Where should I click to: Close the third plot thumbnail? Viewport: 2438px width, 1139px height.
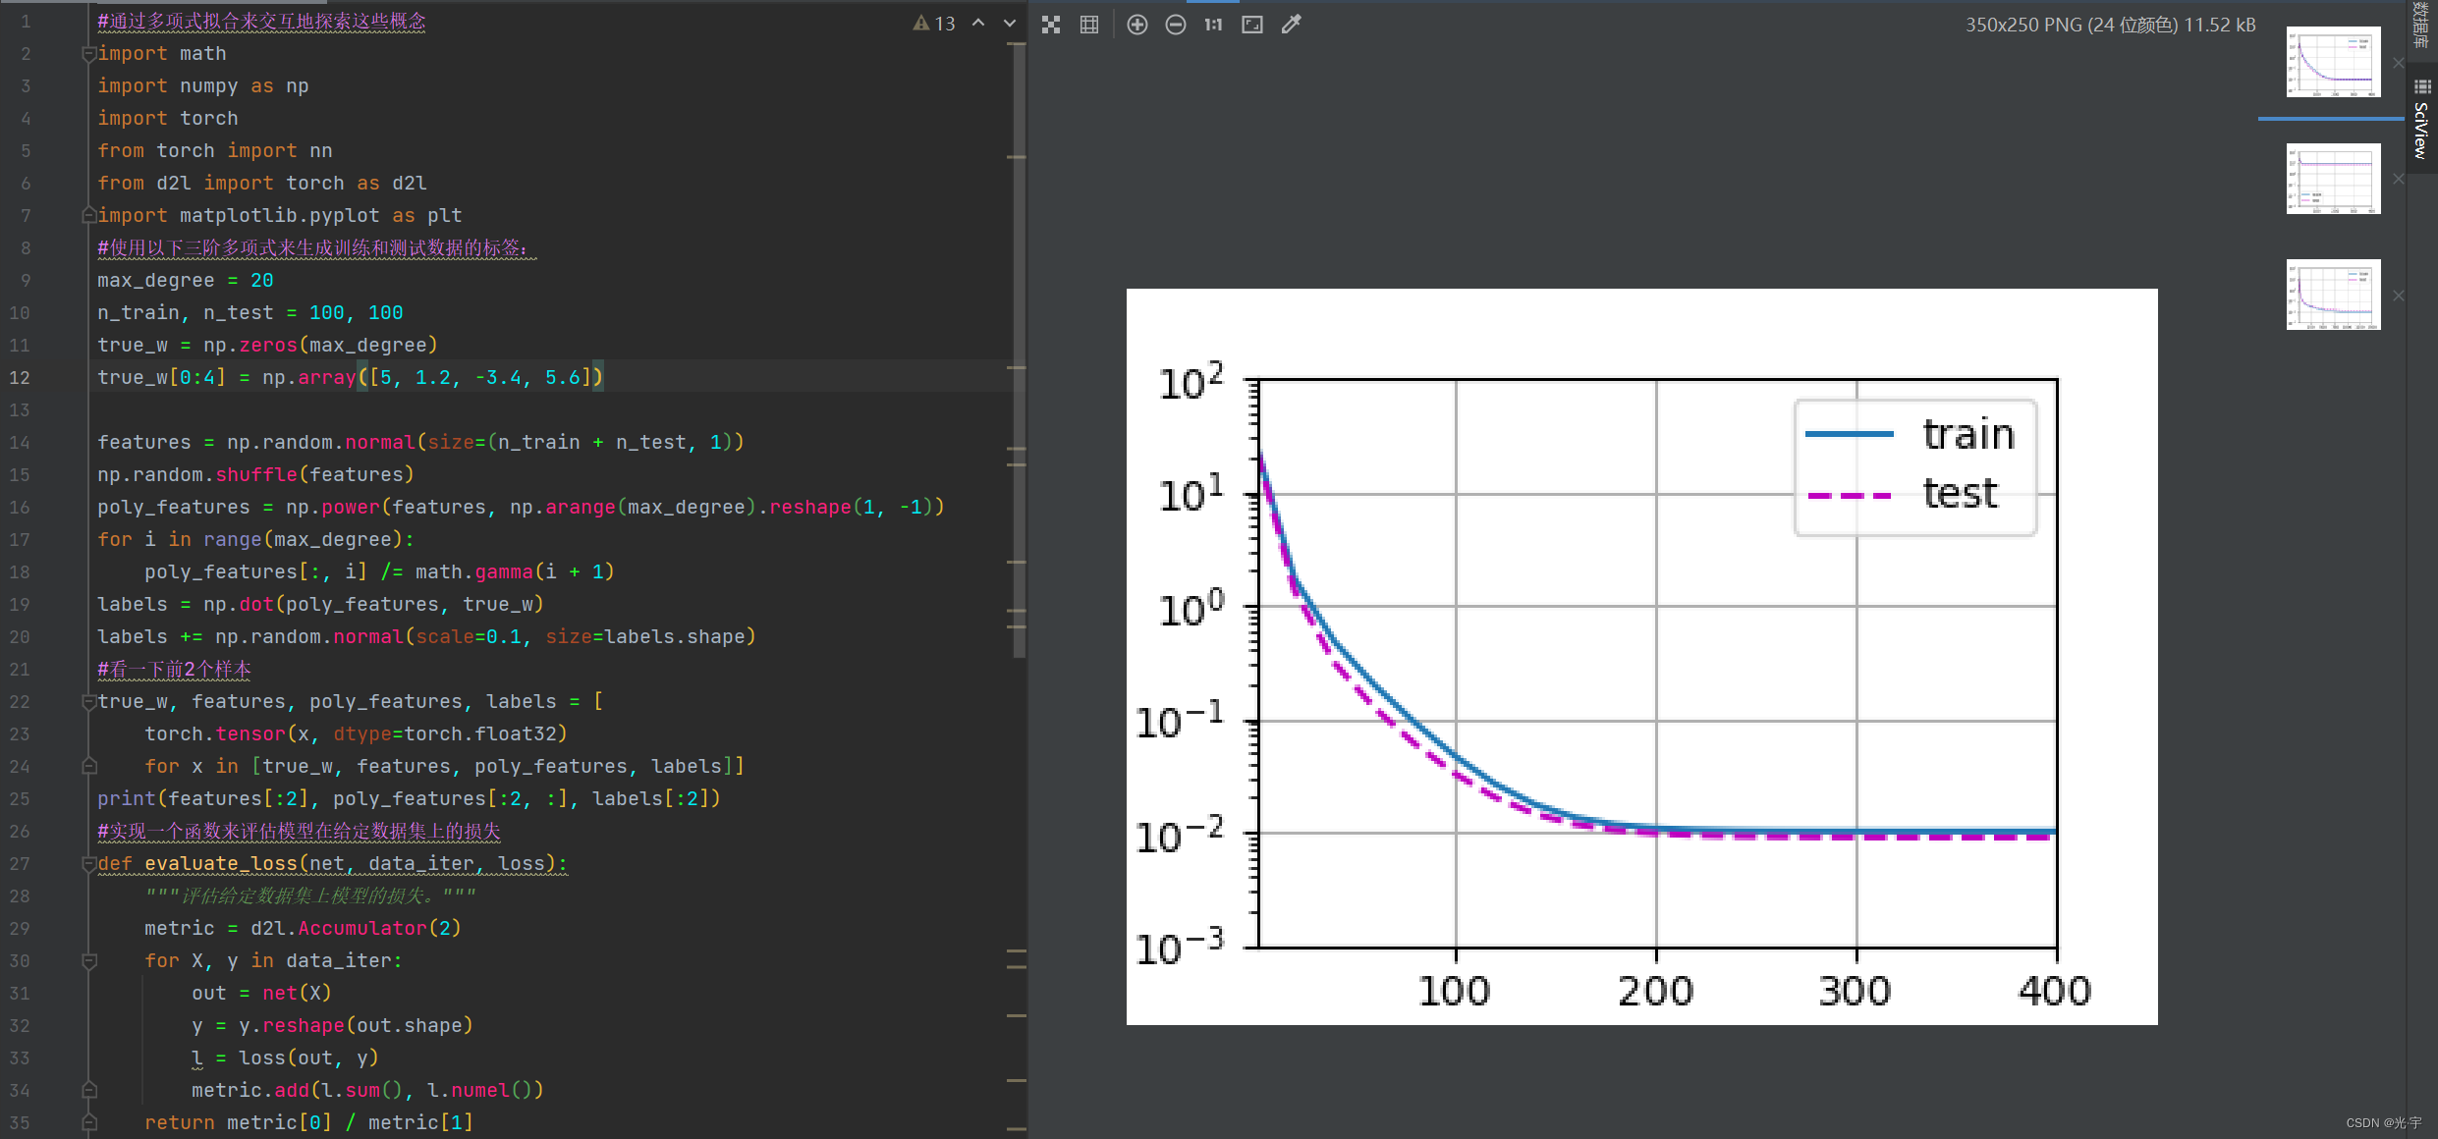2398,296
